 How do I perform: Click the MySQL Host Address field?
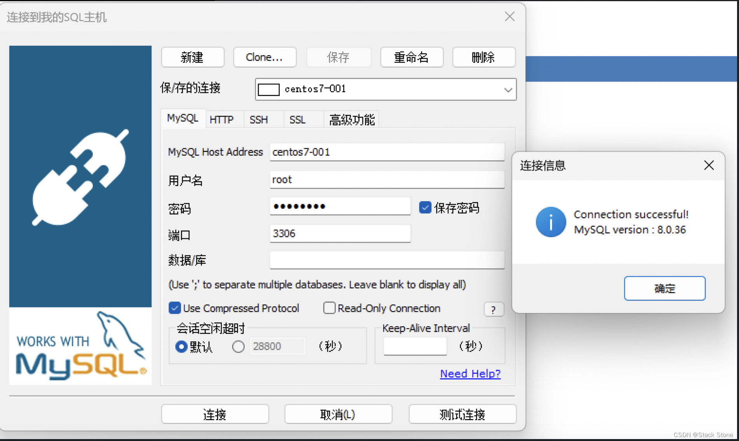point(387,152)
